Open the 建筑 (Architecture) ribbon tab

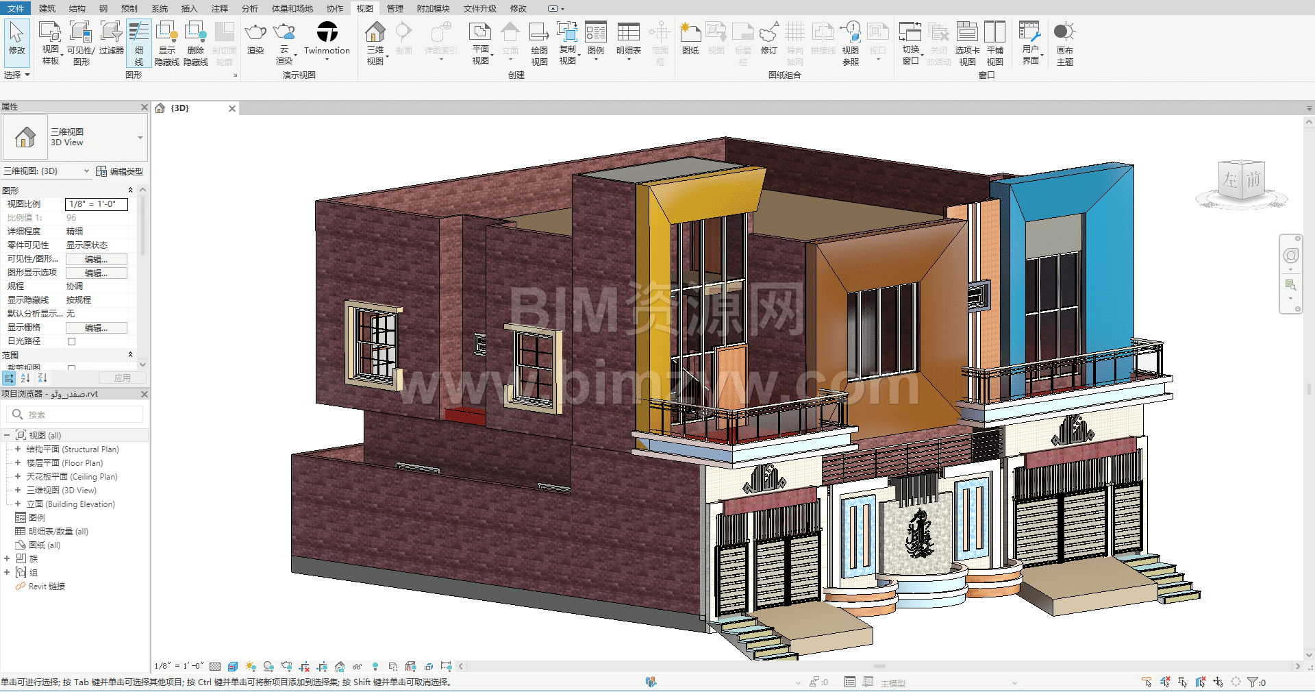pos(47,8)
